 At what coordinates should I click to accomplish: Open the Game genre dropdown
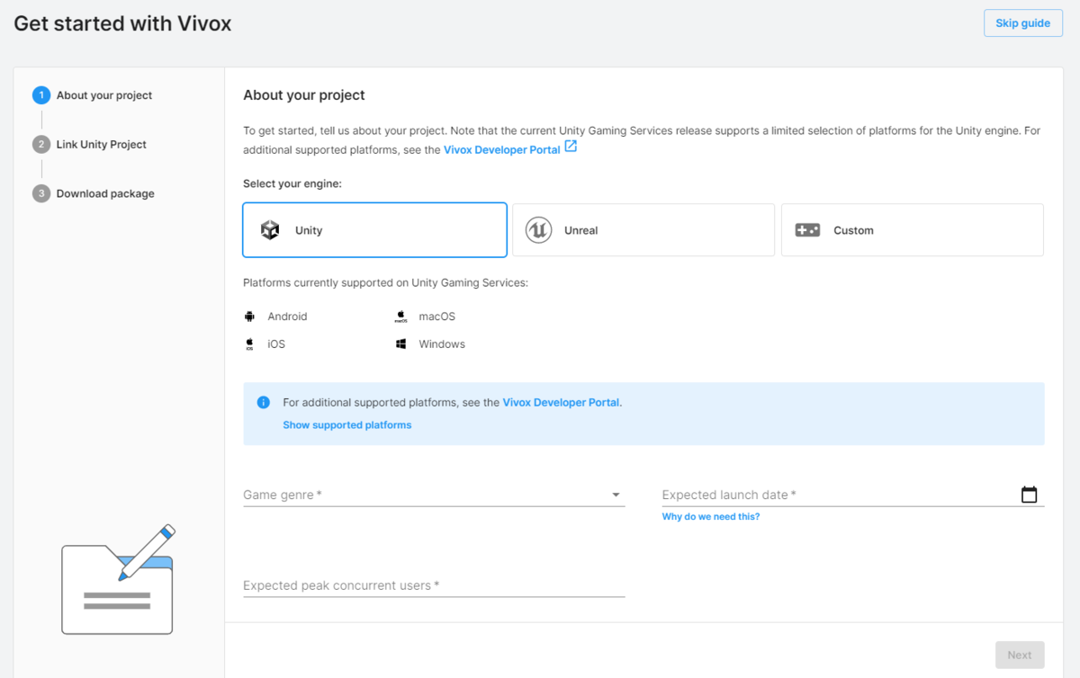click(x=423, y=495)
